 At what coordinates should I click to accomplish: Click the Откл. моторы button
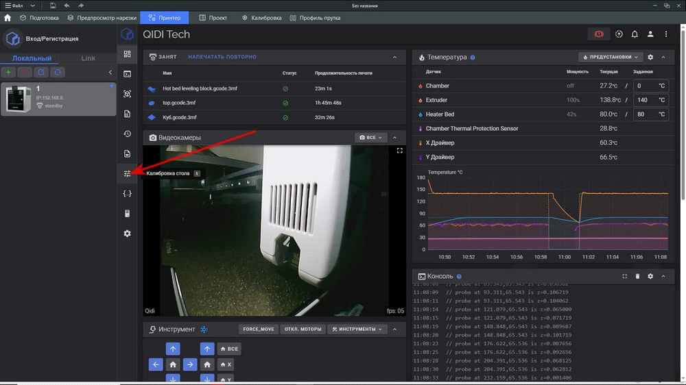click(x=303, y=330)
